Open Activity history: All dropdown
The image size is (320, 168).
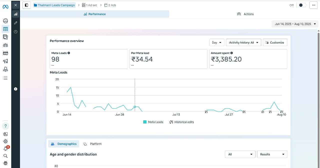(243, 42)
